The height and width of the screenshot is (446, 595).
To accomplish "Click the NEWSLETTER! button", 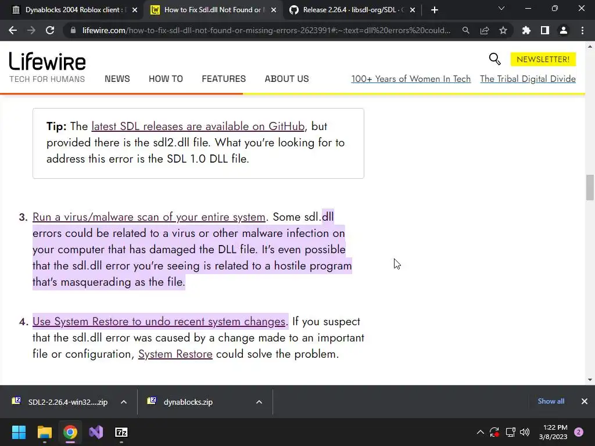I will pyautogui.click(x=543, y=59).
